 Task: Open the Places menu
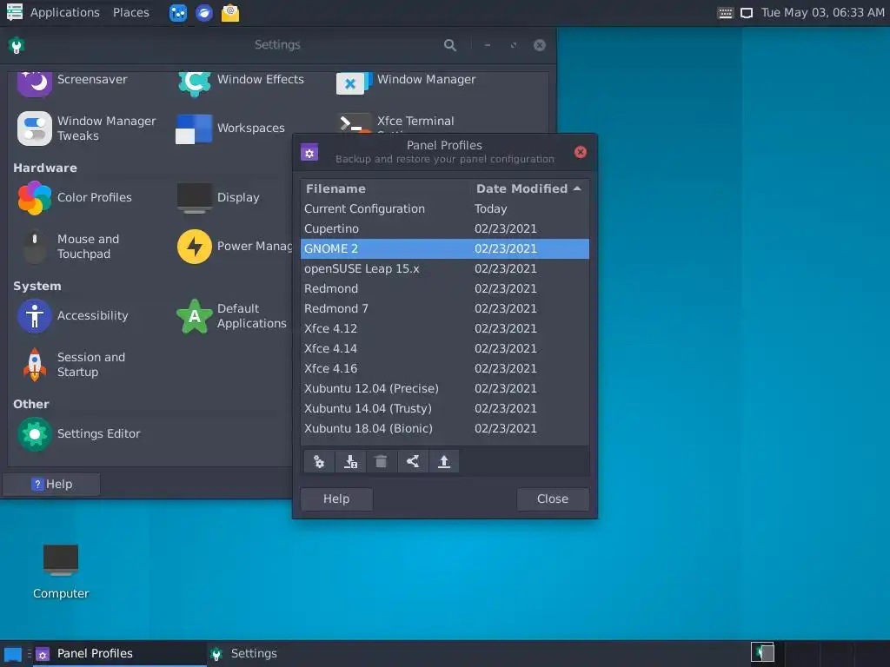(x=131, y=12)
